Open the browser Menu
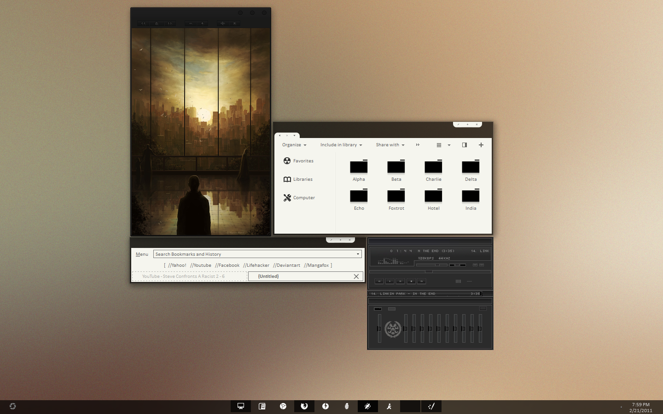The image size is (663, 414). point(142,254)
